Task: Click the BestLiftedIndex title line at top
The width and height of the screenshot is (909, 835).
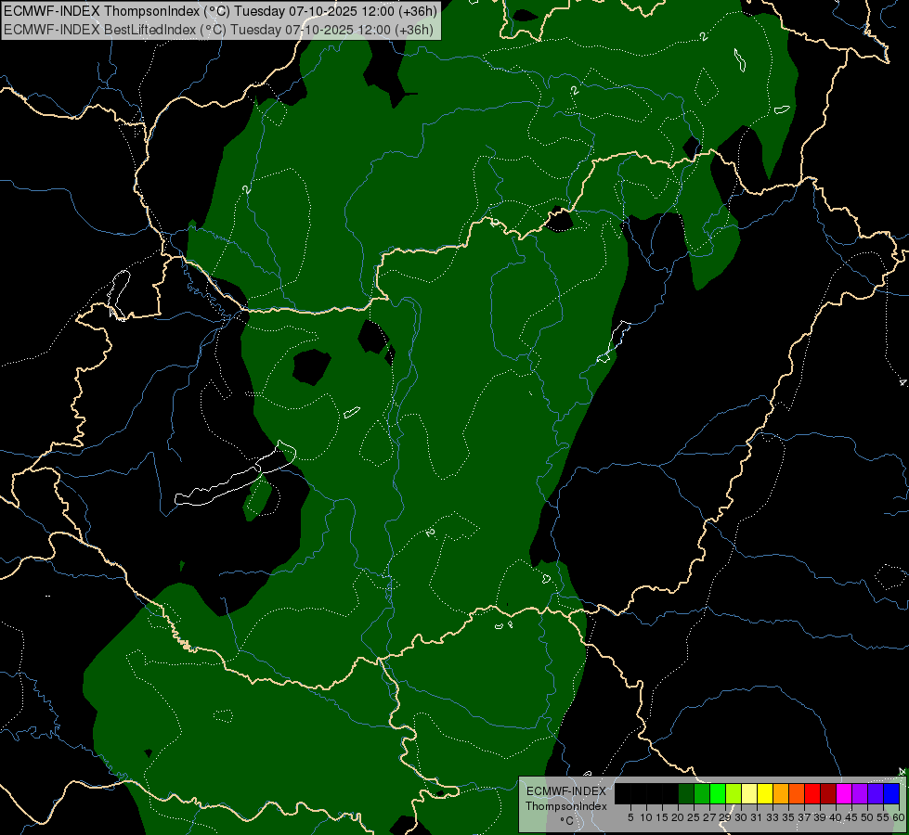Action: click(x=218, y=29)
